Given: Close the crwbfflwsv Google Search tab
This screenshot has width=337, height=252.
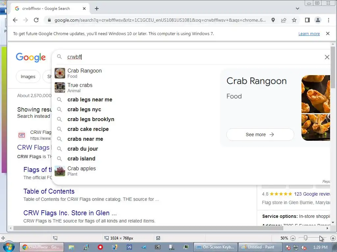Looking at the screenshot, I should (x=84, y=9).
